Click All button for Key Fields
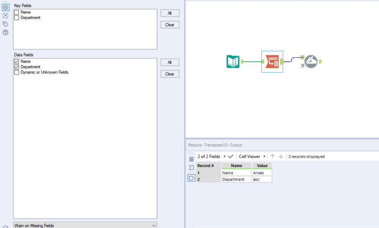 click(170, 13)
